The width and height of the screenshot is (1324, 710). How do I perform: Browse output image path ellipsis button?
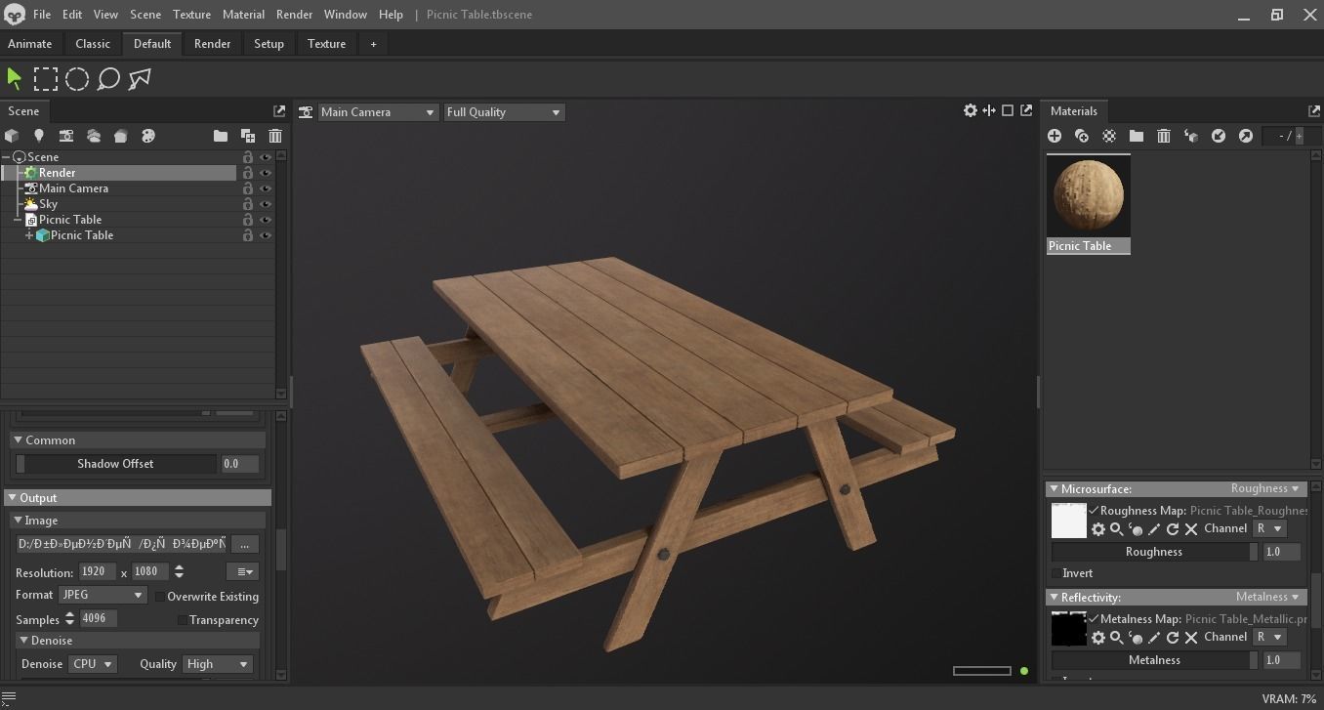244,544
